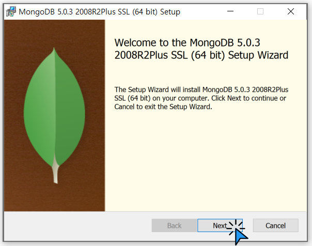Screen dimensions: 312x246
Task: Click the installer icon in title bar
Action: (x=11, y=11)
